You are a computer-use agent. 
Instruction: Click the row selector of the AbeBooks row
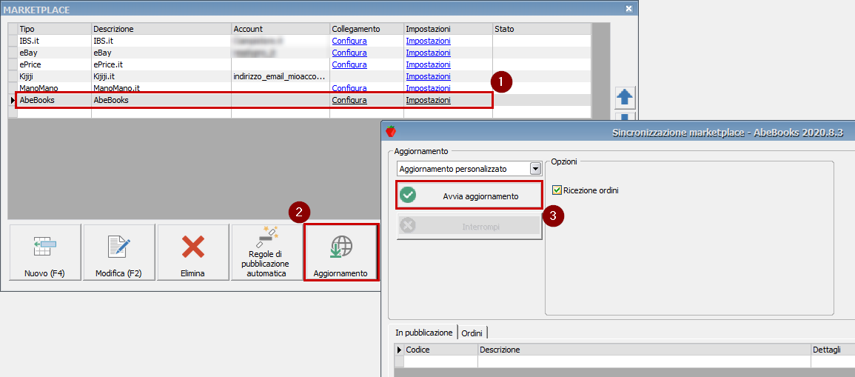(x=13, y=101)
